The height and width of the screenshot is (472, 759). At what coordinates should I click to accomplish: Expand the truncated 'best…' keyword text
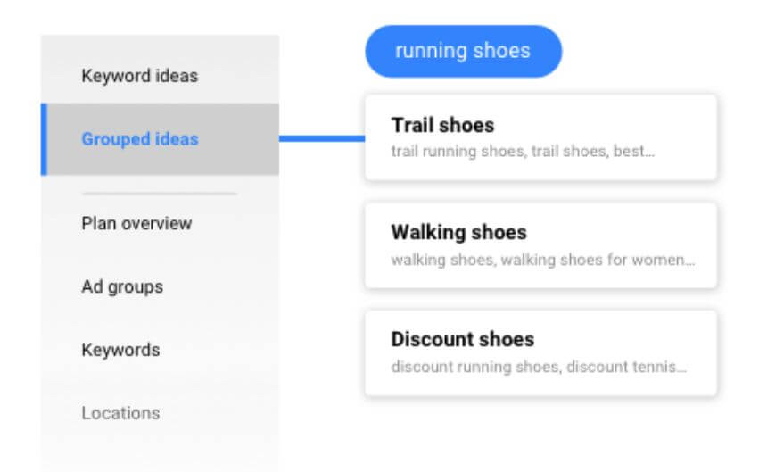pyautogui.click(x=634, y=152)
